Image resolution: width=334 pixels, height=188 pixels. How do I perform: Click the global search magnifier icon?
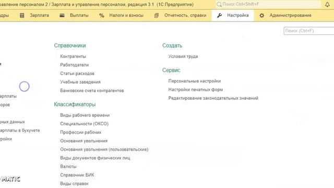tap(219, 4)
